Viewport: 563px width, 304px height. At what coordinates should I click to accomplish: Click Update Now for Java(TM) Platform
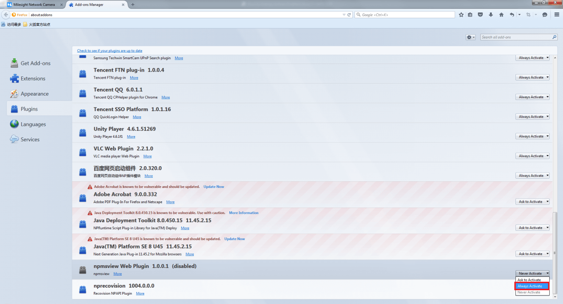[x=235, y=239]
